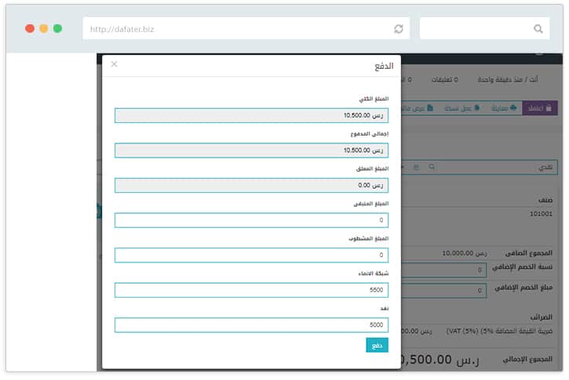
Task: Click the magnifier icon in browser search box
Action: pyautogui.click(x=538, y=29)
